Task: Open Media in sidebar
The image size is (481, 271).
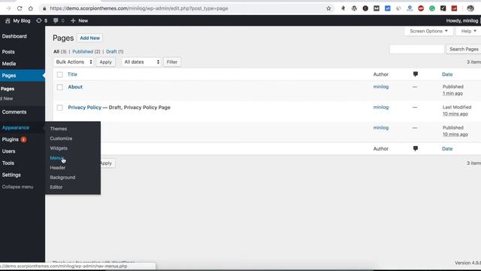Action: coord(8,63)
